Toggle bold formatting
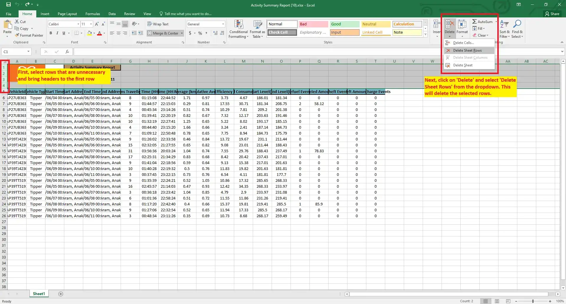The width and height of the screenshot is (566, 304). coord(50,33)
